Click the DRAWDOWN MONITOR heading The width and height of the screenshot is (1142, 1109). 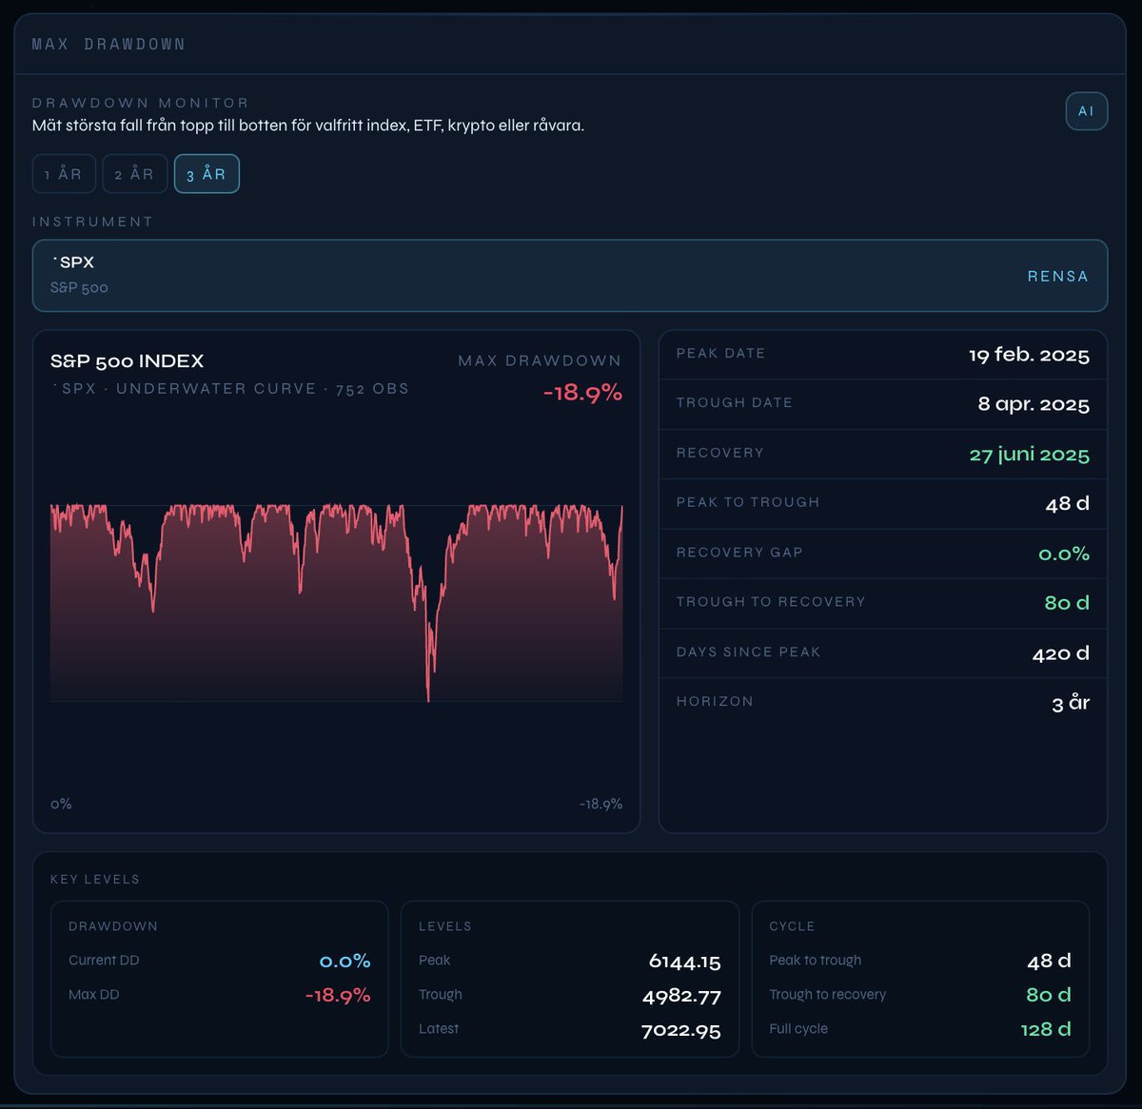(x=141, y=103)
